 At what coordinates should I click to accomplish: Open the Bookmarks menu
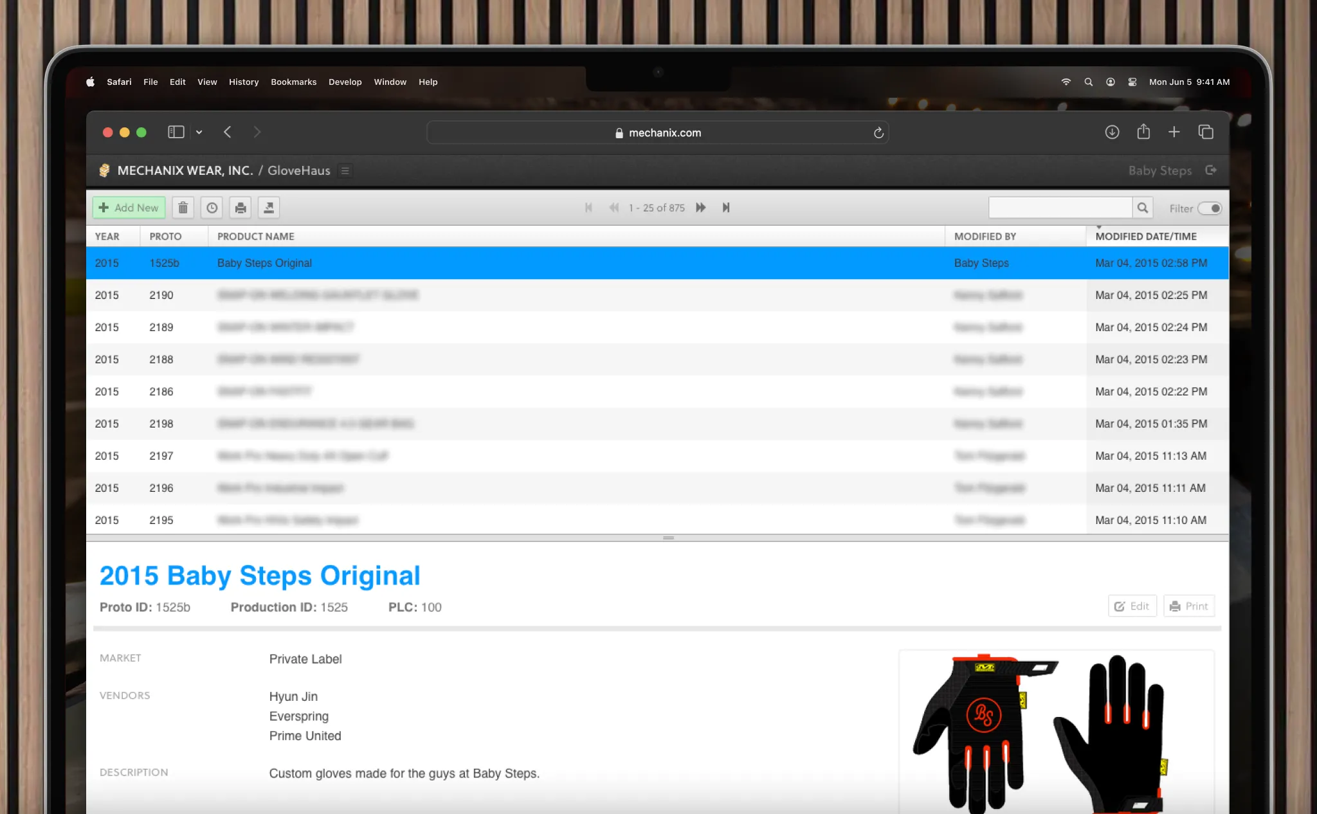click(x=293, y=82)
